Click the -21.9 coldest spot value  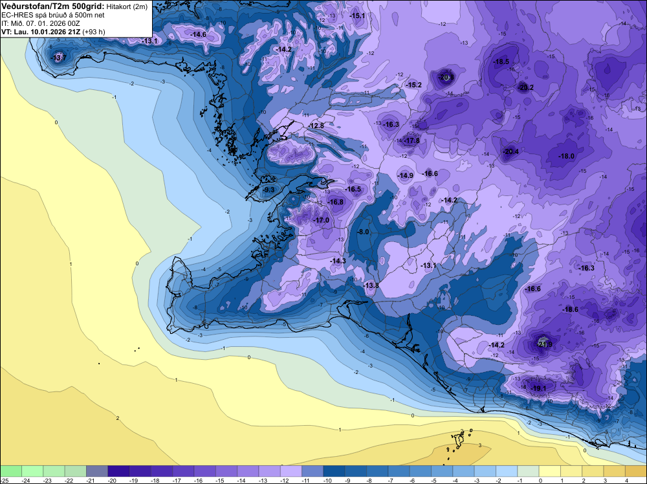pyautogui.click(x=544, y=344)
